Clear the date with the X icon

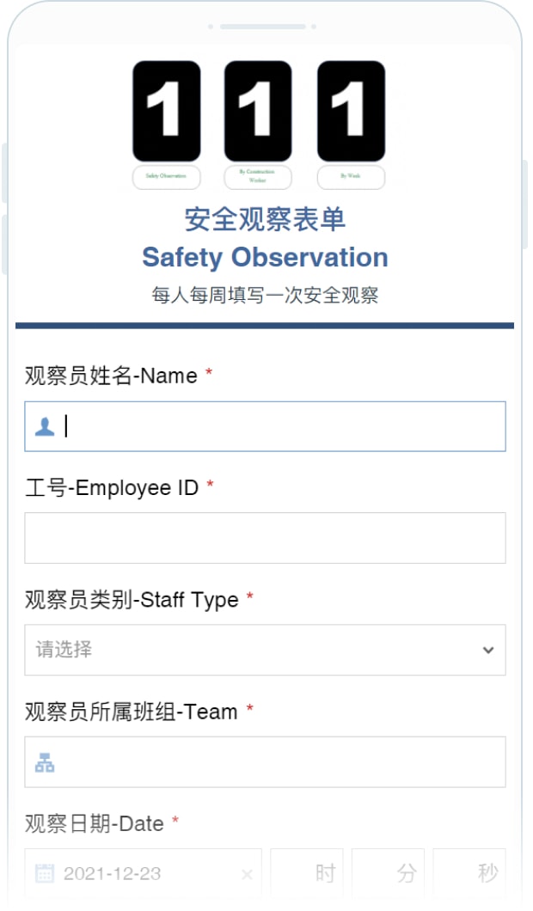click(247, 875)
